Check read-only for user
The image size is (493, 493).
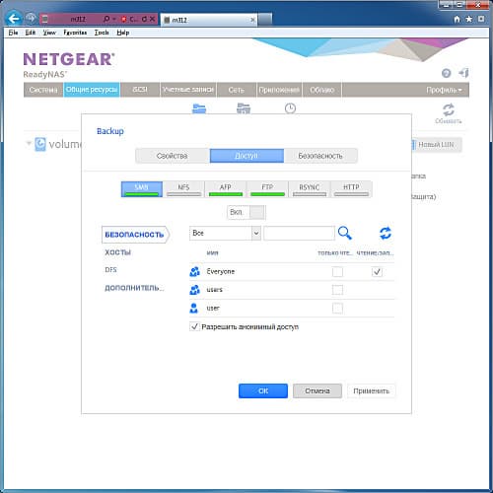click(x=337, y=309)
